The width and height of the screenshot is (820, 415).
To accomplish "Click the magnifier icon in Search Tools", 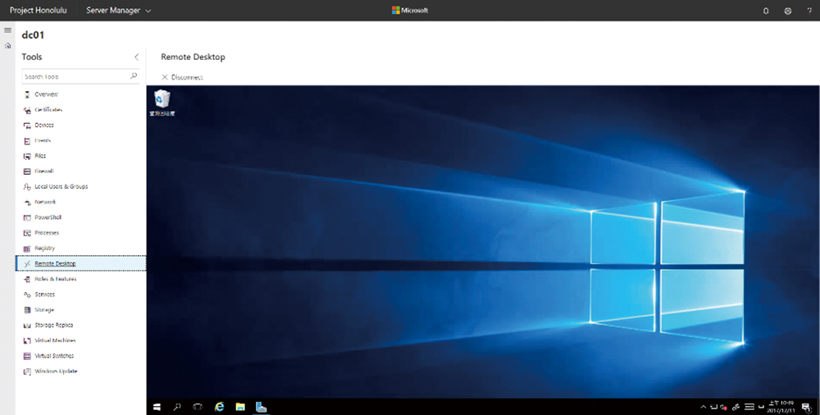I will point(134,76).
